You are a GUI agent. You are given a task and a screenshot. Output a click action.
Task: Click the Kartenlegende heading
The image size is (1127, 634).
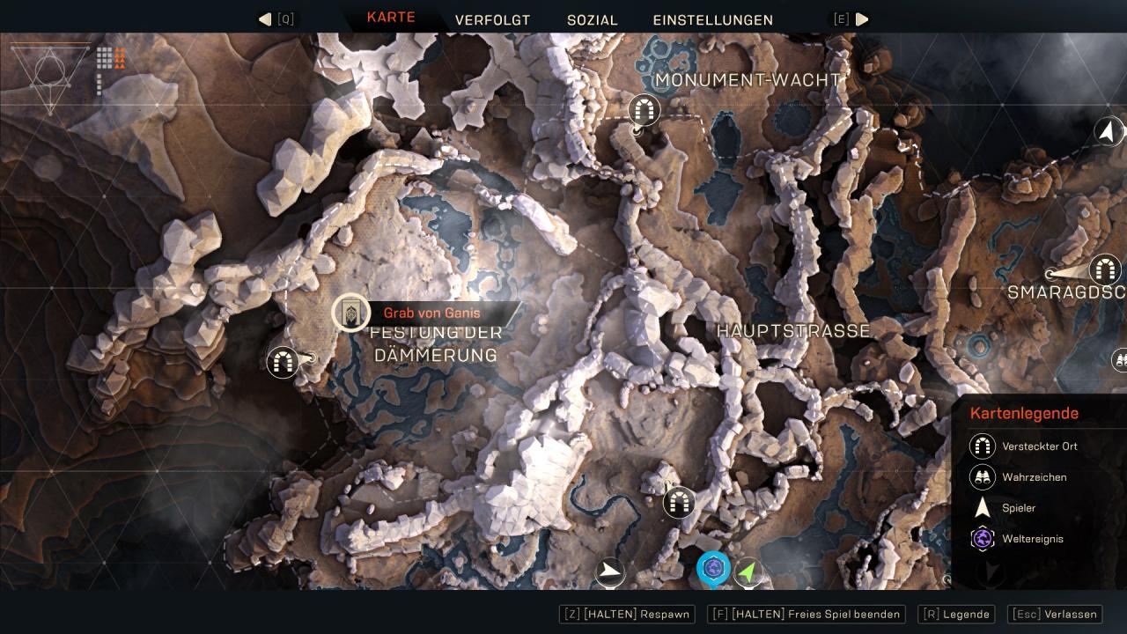coord(1024,413)
